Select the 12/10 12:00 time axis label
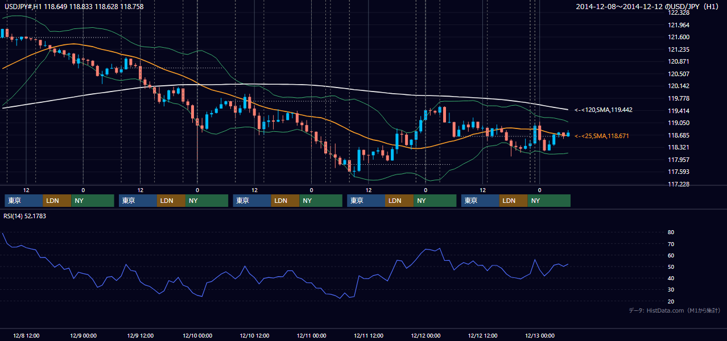 254,335
